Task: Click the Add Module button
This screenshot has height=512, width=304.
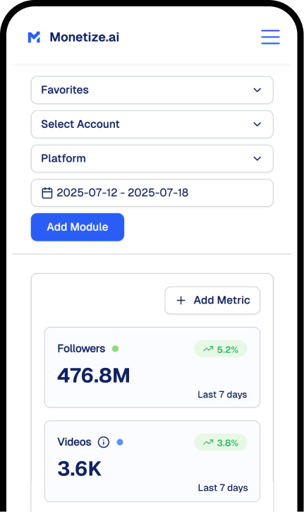Action: pos(78,227)
